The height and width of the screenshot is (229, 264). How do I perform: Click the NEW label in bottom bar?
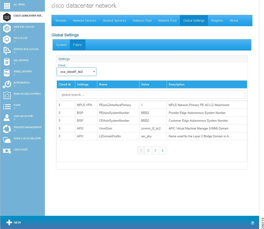[x=17, y=223]
